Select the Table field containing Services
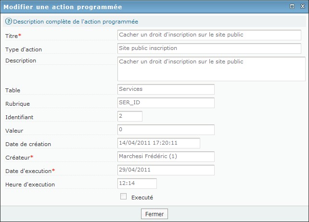The width and height of the screenshot is (309, 222). pyautogui.click(x=166, y=89)
